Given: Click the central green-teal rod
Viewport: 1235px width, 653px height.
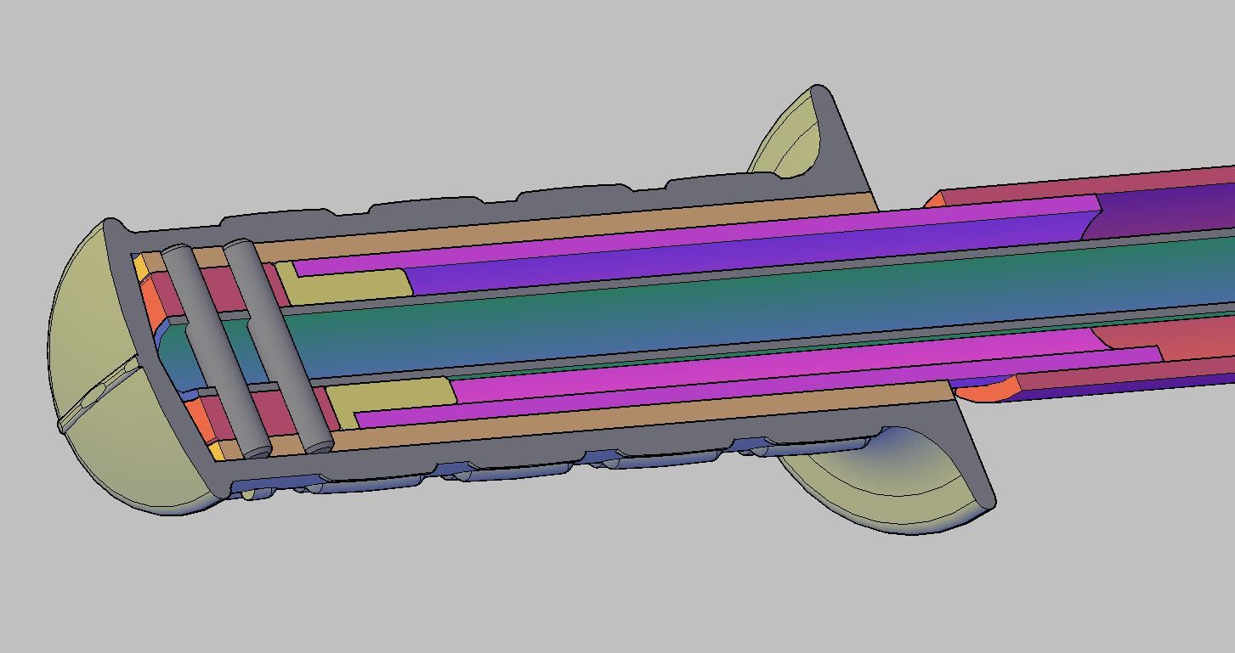Looking at the screenshot, I should click(680, 306).
